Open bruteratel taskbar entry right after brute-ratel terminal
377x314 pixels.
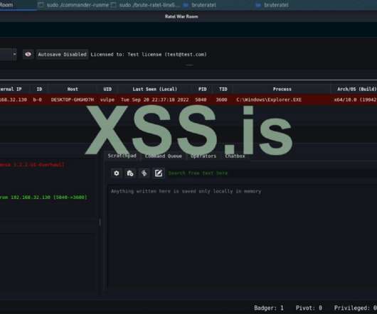200,5
